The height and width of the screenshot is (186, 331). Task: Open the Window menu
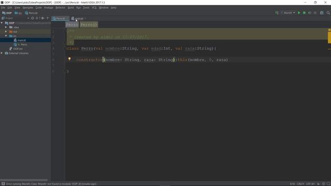click(103, 8)
